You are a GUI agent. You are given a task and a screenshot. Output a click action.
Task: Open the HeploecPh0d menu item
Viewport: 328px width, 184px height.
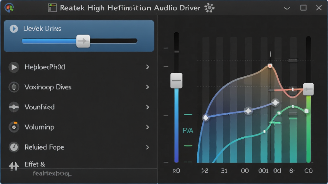pos(79,67)
